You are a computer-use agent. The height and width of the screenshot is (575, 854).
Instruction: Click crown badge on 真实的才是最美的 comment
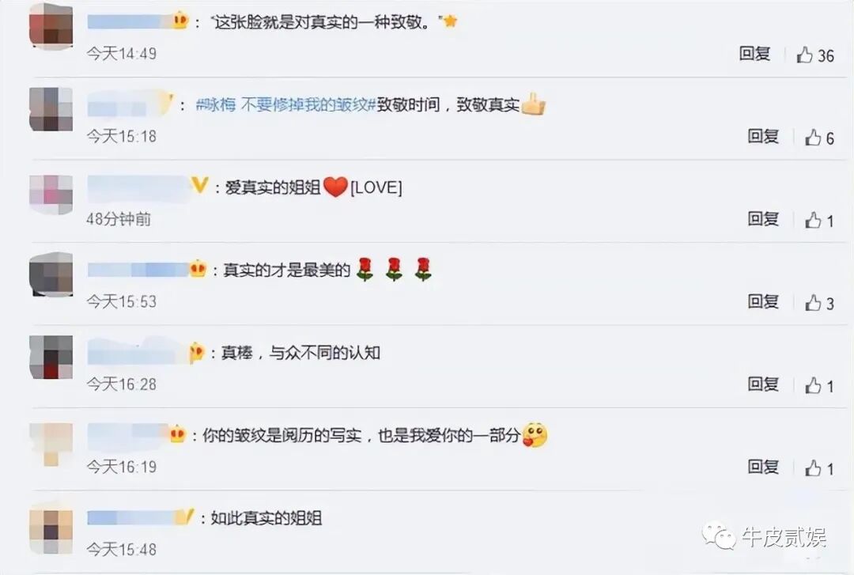pyautogui.click(x=198, y=269)
